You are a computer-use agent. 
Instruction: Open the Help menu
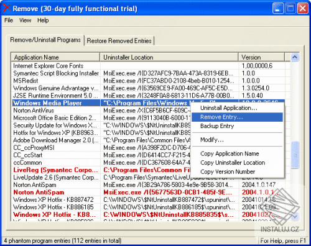(43, 20)
